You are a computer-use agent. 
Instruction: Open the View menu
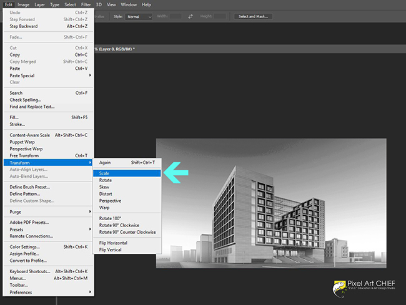point(111,4)
